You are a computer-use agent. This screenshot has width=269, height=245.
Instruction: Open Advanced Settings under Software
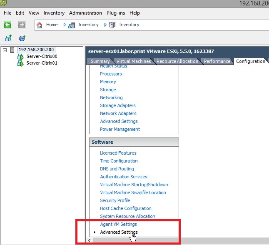click(119, 232)
